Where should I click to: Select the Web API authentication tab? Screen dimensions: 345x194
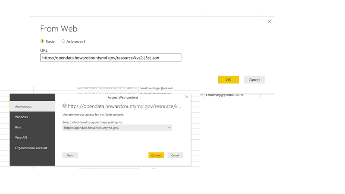[x=32, y=138]
